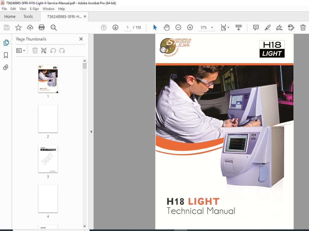The image size is (309, 231).
Task: Delete selected pages in thumbnails panel
Action: (x=35, y=51)
